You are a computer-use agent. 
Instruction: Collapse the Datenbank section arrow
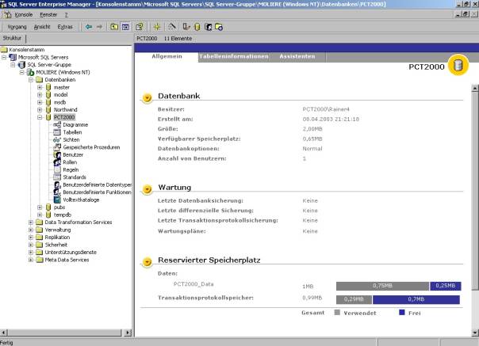147,97
